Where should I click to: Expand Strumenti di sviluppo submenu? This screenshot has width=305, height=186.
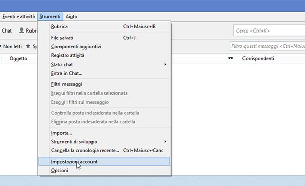pos(104,142)
